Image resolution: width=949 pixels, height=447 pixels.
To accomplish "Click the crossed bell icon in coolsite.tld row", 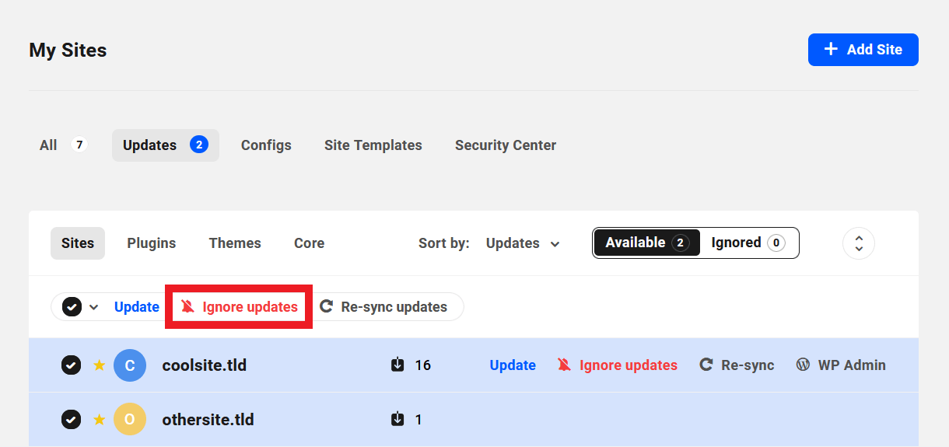I will tap(565, 365).
